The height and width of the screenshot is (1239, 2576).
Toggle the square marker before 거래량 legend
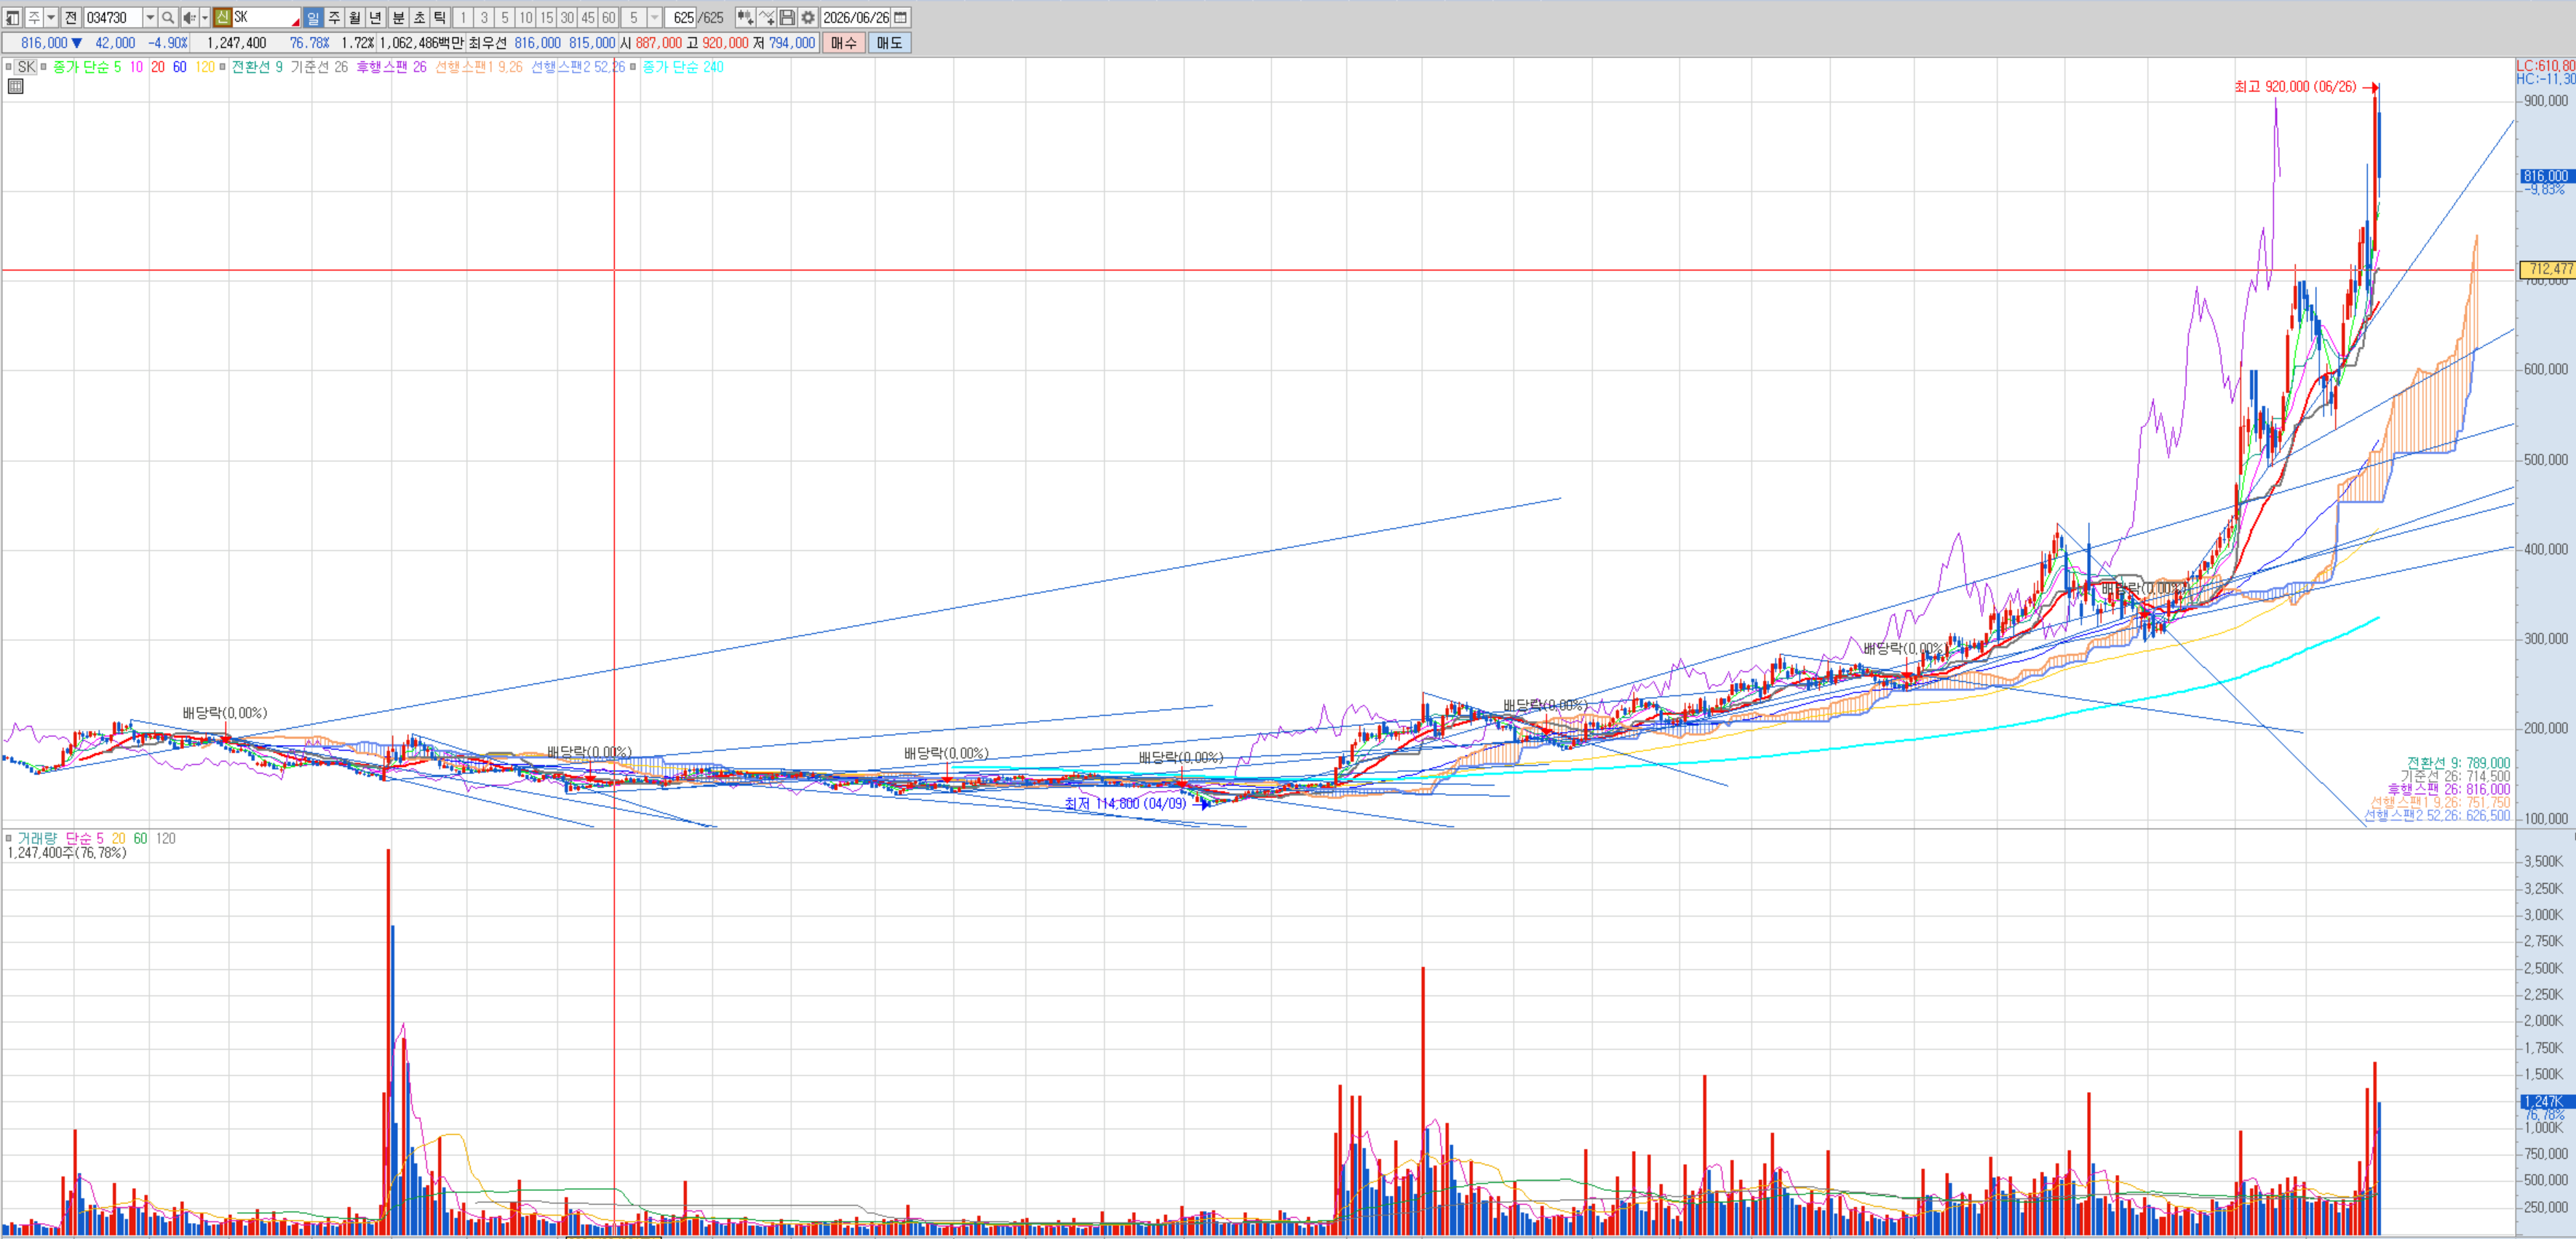pyautogui.click(x=8, y=839)
